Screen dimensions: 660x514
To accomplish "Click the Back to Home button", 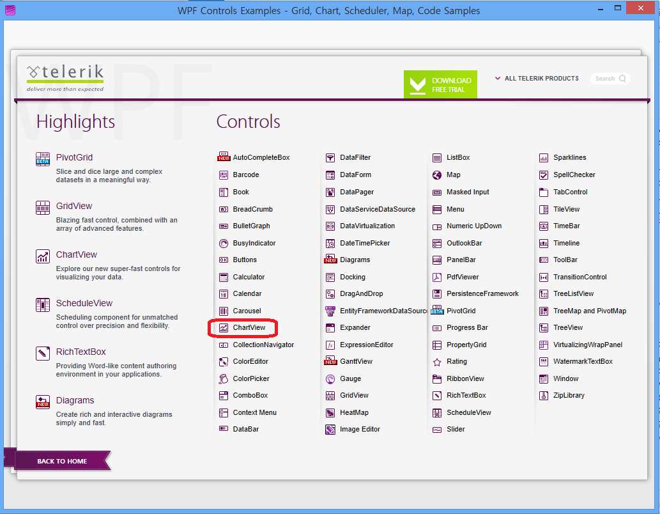I will pos(63,461).
